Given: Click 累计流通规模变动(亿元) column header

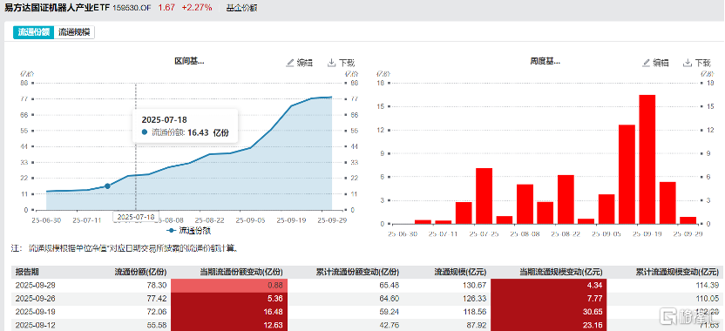Looking at the screenshot, I should [677, 272].
